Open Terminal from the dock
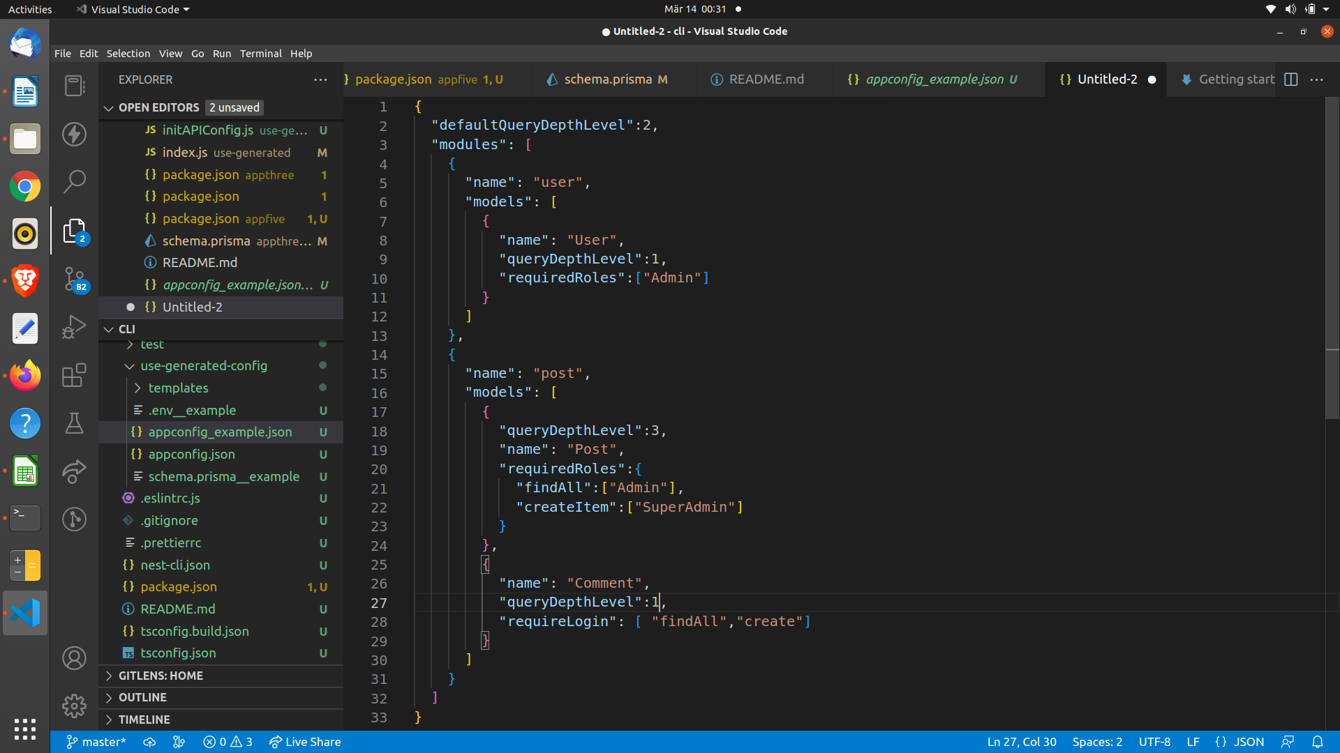Viewport: 1340px width, 753px height. pos(25,519)
